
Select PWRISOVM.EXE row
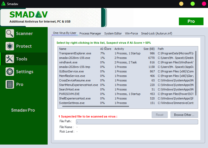[126, 94]
